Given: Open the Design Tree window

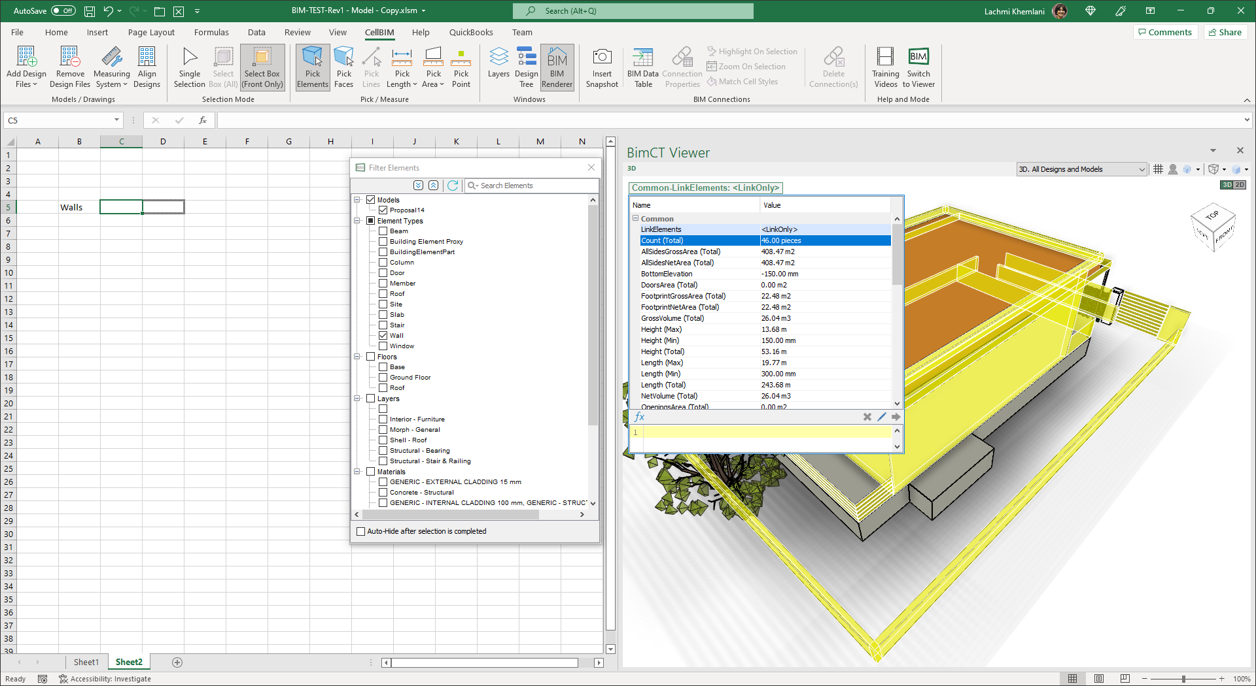Looking at the screenshot, I should point(527,67).
